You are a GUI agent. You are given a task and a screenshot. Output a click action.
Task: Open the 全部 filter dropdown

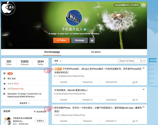coord(58,61)
